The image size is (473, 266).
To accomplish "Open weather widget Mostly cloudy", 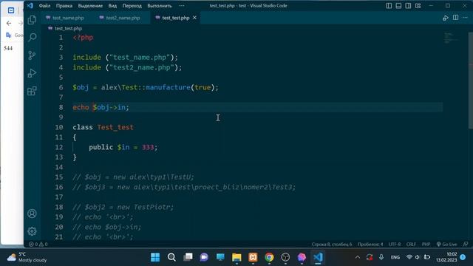I will coord(27,257).
